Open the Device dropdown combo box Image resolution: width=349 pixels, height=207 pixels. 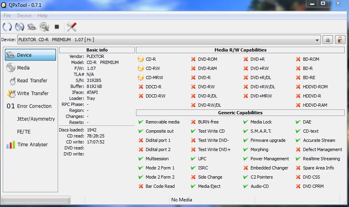(x=169, y=40)
